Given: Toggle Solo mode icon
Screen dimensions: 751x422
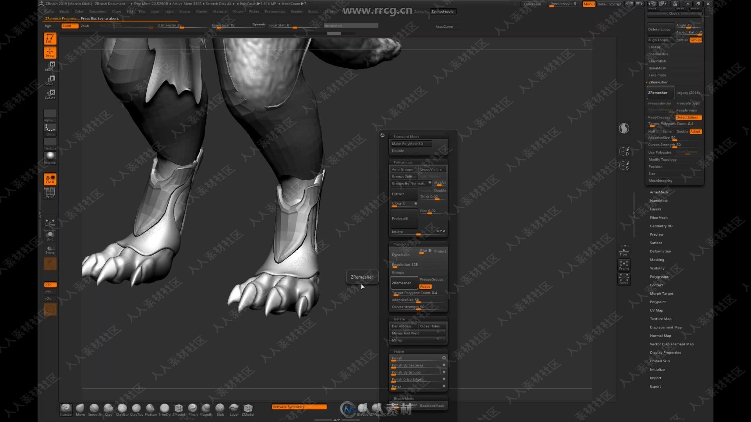Looking at the screenshot, I should 50,236.
